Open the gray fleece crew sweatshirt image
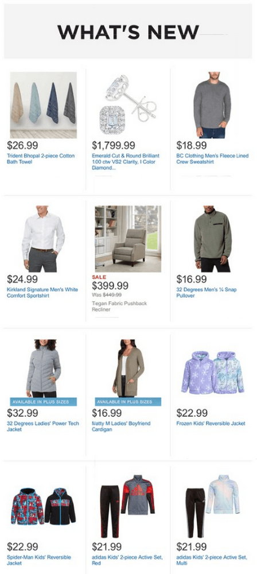Viewport: 257px width, 574px height. click(212, 105)
